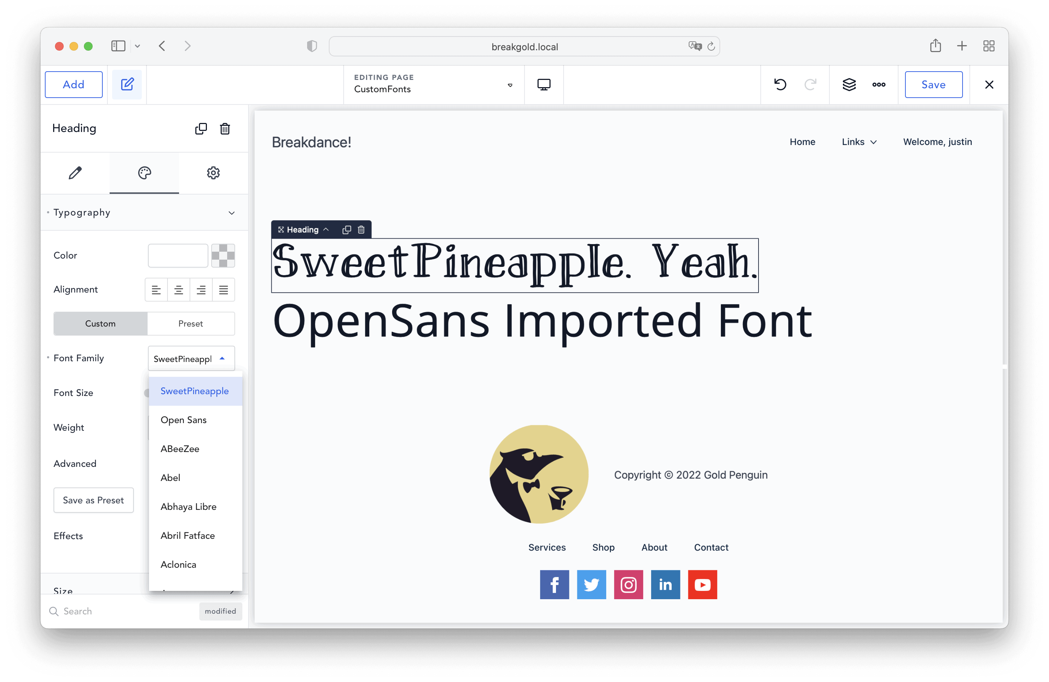Choose Open Sans from font list
The height and width of the screenshot is (682, 1049).
point(183,419)
